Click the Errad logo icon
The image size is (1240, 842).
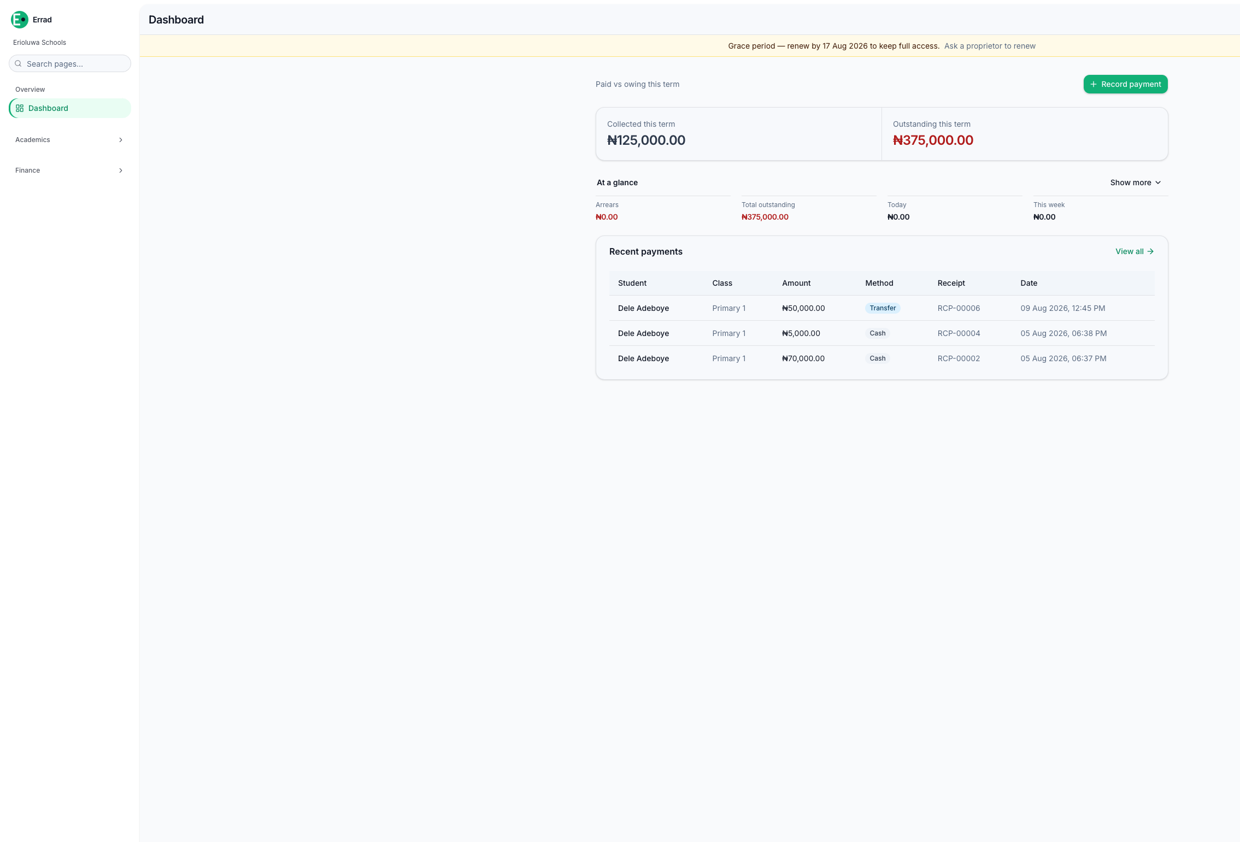click(20, 20)
